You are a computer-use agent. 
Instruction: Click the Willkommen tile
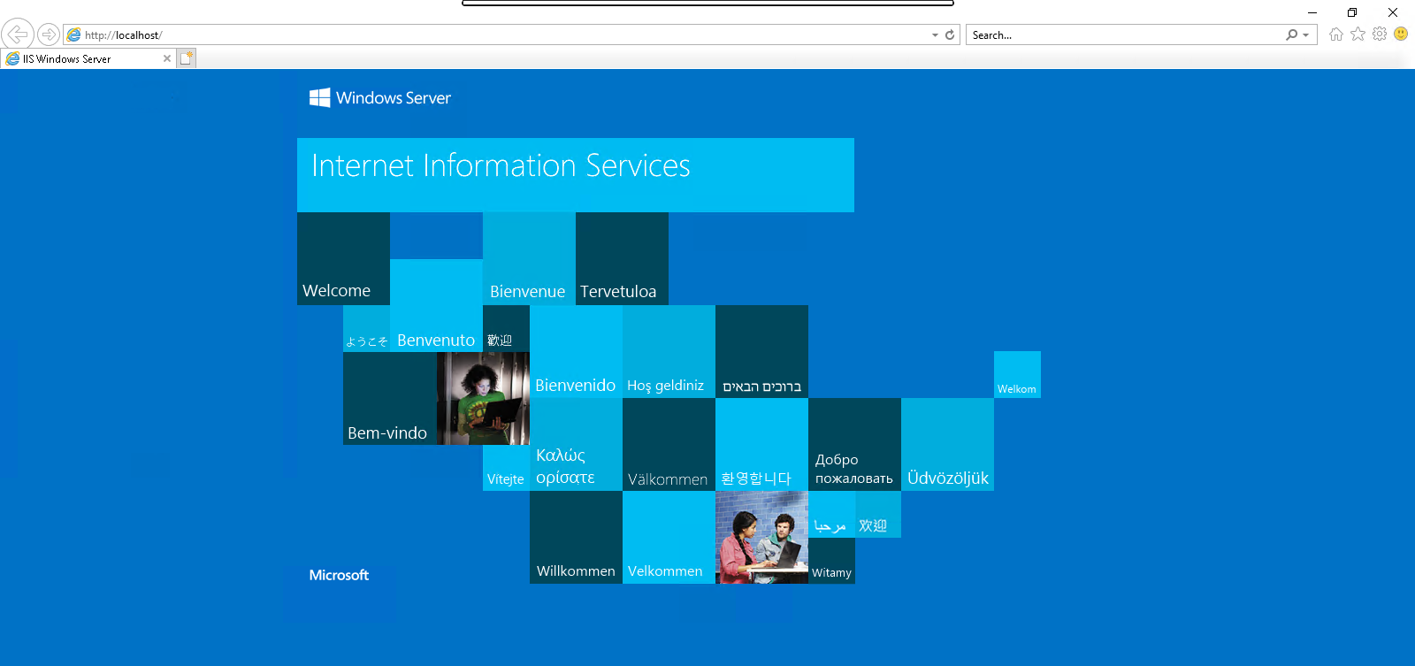coord(576,537)
